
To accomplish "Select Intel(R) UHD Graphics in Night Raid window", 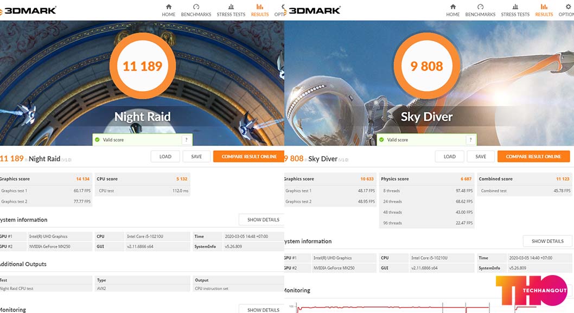I will coord(48,237).
